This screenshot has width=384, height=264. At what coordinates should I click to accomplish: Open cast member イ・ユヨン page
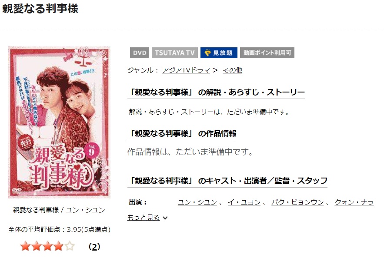point(244,202)
